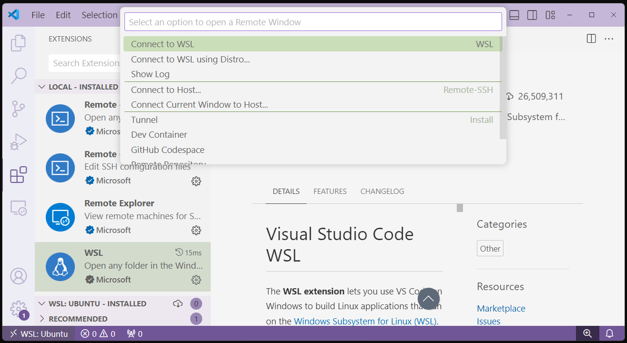This screenshot has height=343, width=627.
Task: Click the WSL penguin extension icon
Action: [60, 267]
